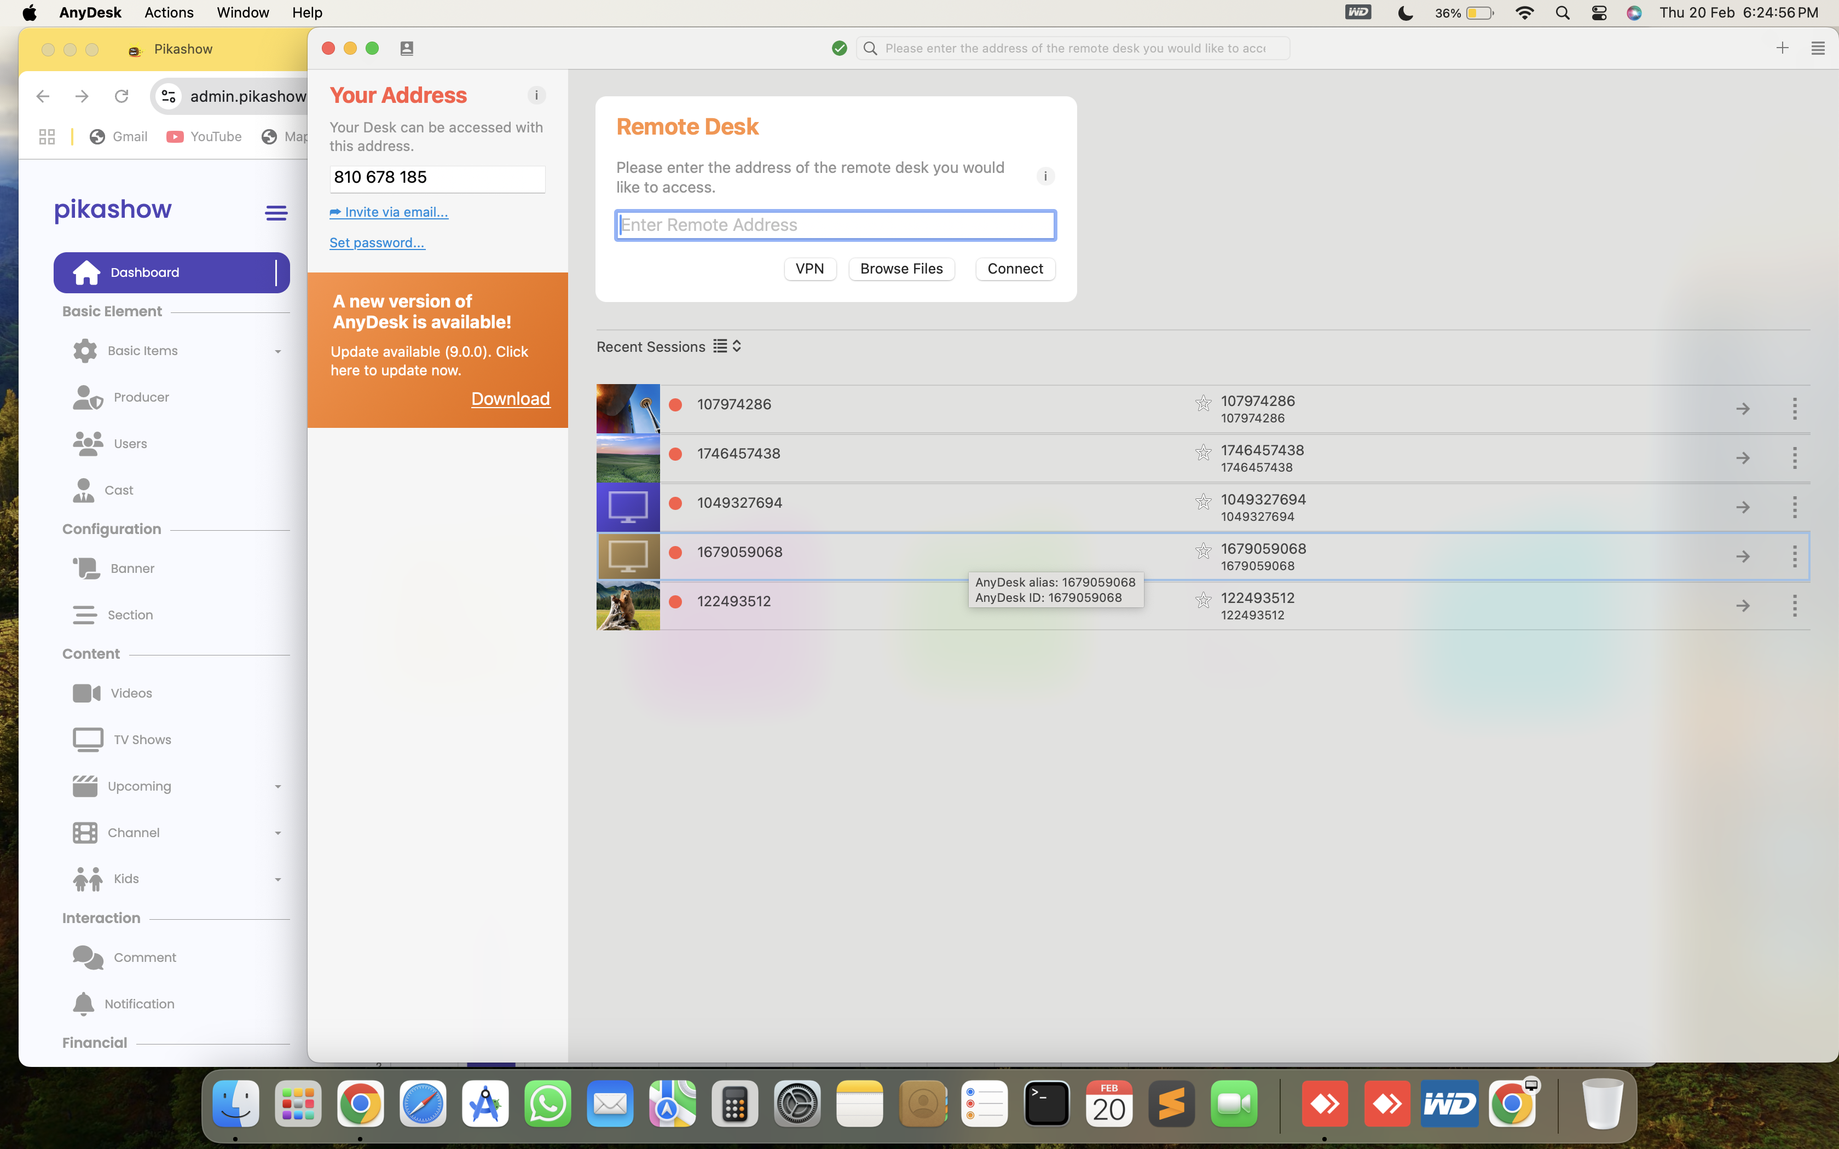
Task: Open the Window menu in menu bar
Action: tap(242, 12)
